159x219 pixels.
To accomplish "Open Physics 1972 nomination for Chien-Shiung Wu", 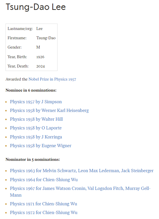I will click(x=44, y=213).
